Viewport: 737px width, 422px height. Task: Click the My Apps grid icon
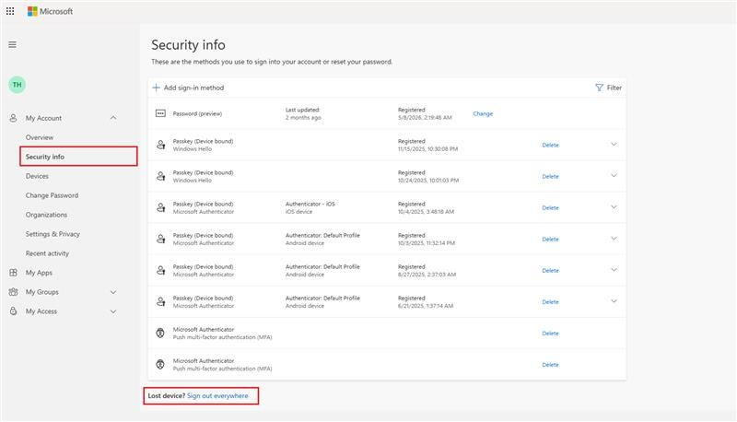(x=13, y=273)
